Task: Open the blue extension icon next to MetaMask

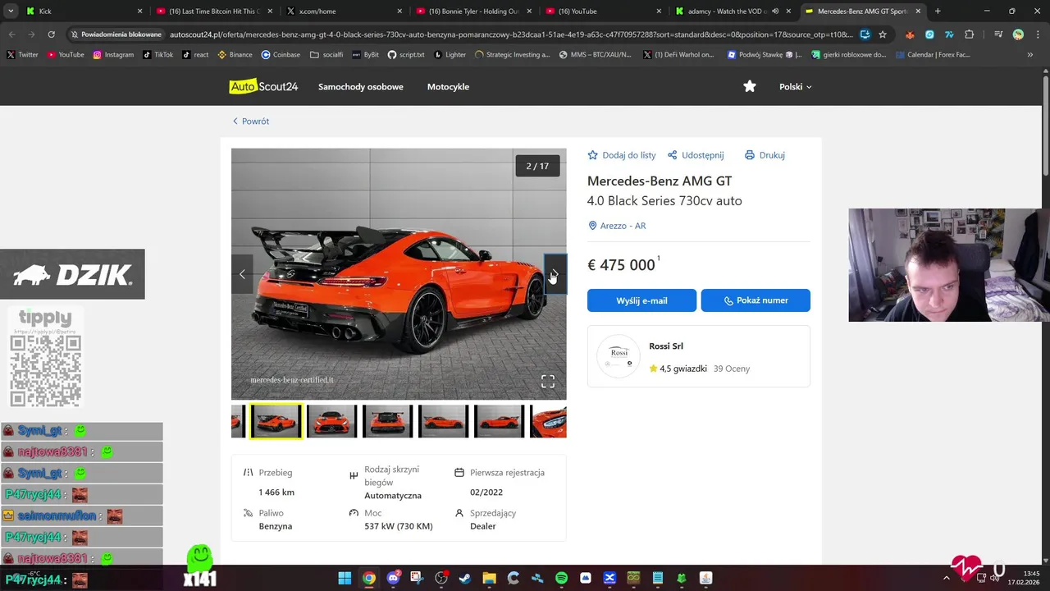Action: tap(929, 34)
